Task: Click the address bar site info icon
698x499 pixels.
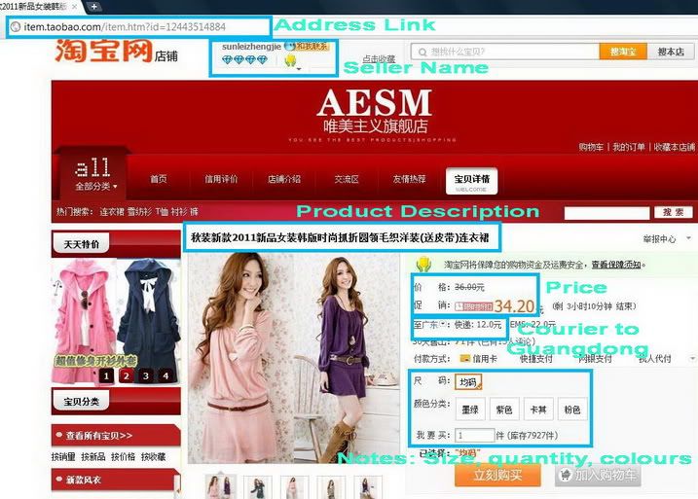Action: click(x=15, y=26)
